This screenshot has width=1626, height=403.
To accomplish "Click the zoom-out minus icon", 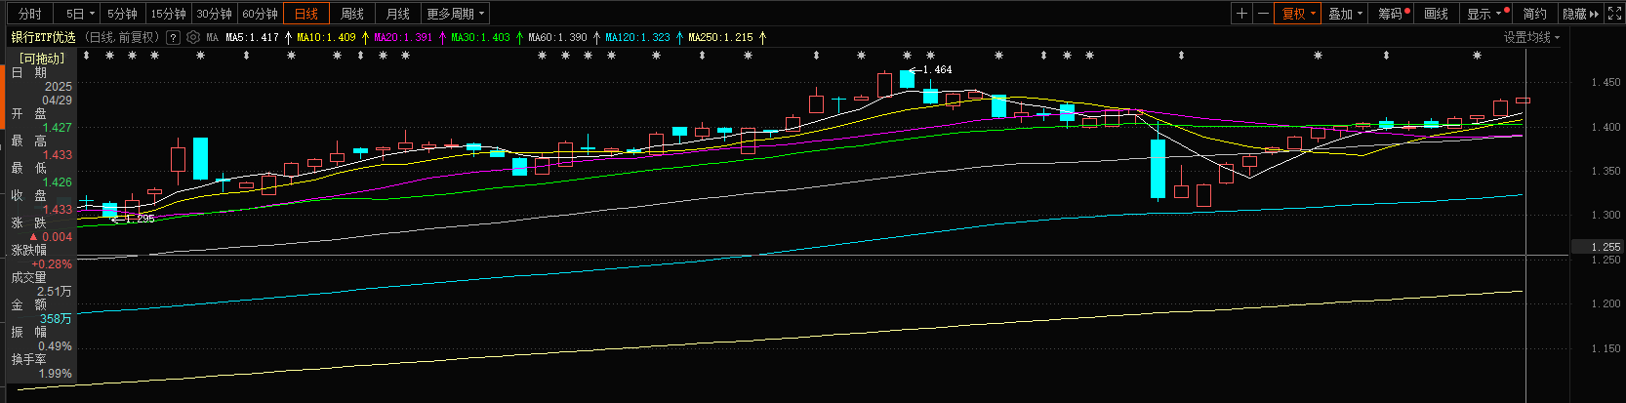I will pyautogui.click(x=1263, y=14).
